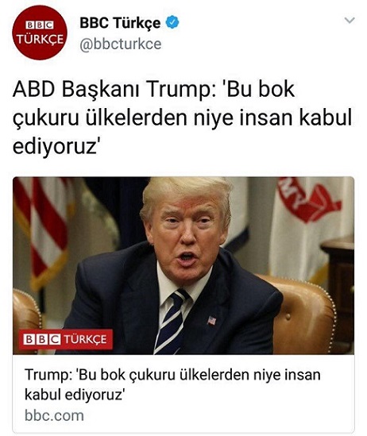This screenshot has width=367, height=436.
Task: Open the link card headline beginning 'Trump: Bu bok'
Action: pos(172,384)
